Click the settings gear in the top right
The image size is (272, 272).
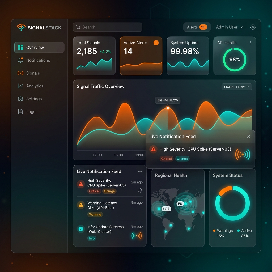coord(253,27)
